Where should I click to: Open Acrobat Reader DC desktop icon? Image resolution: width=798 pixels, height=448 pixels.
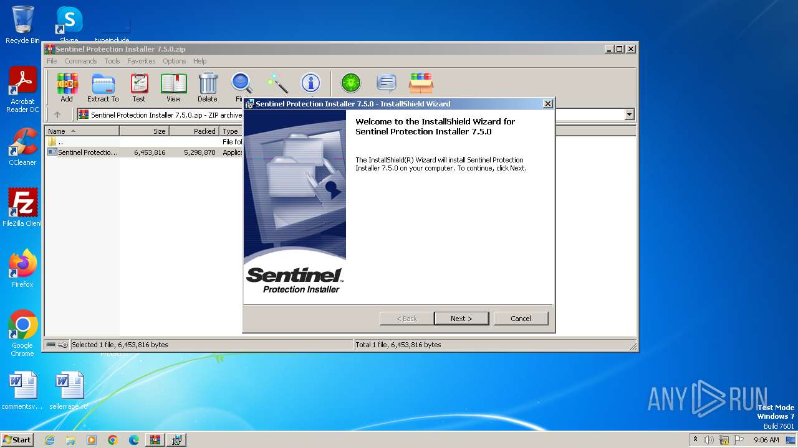point(22,90)
